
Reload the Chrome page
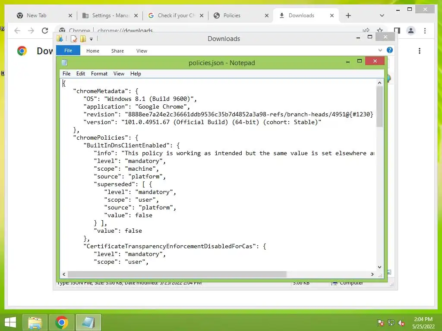click(45, 31)
